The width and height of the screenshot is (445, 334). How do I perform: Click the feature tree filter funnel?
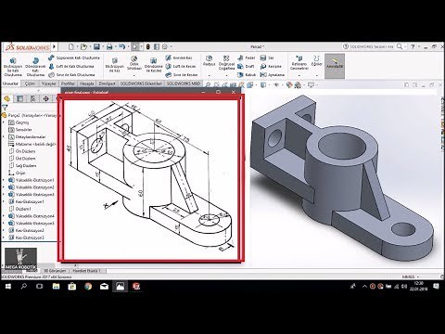[x=5, y=108]
